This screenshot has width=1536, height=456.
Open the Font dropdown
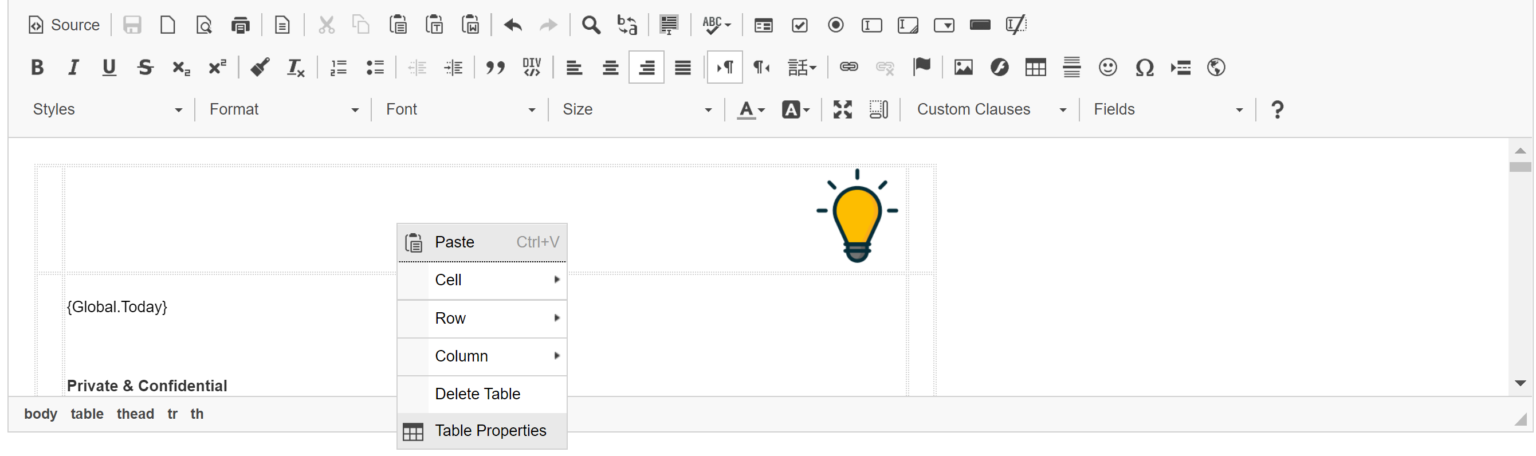coord(460,109)
